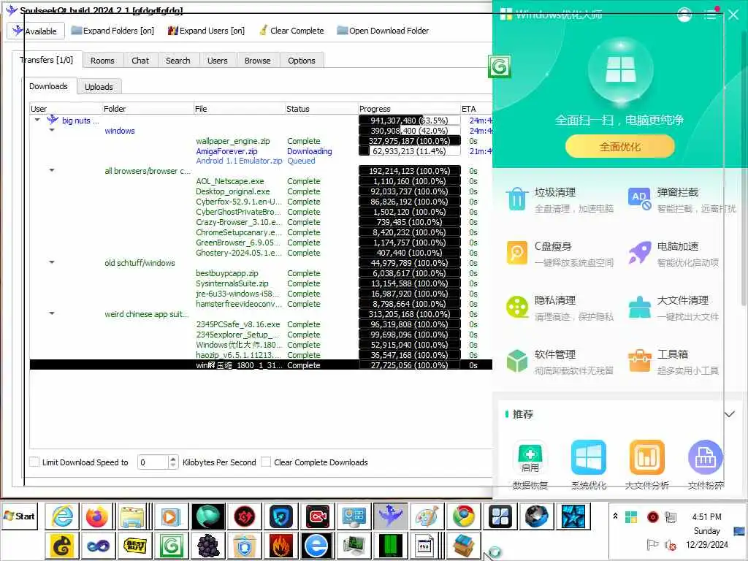Click the 4:51 PM taskbar clock
Viewport: 748px width, 561px height.
(706, 516)
